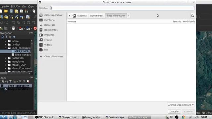Open the Edición menu

(x=15, y=6)
